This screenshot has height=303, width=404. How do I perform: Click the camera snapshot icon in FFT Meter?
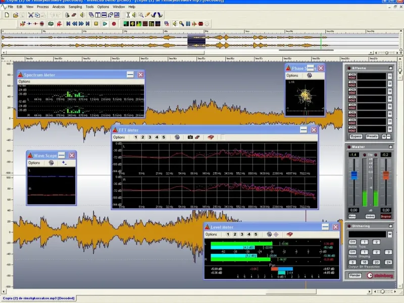190,137
